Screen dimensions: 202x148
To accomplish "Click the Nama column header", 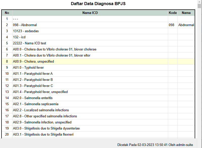I will click(186, 13).
